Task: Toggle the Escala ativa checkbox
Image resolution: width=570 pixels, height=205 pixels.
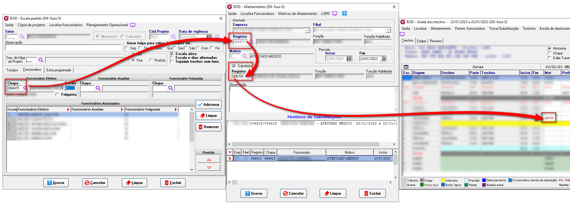Action: pos(172,54)
